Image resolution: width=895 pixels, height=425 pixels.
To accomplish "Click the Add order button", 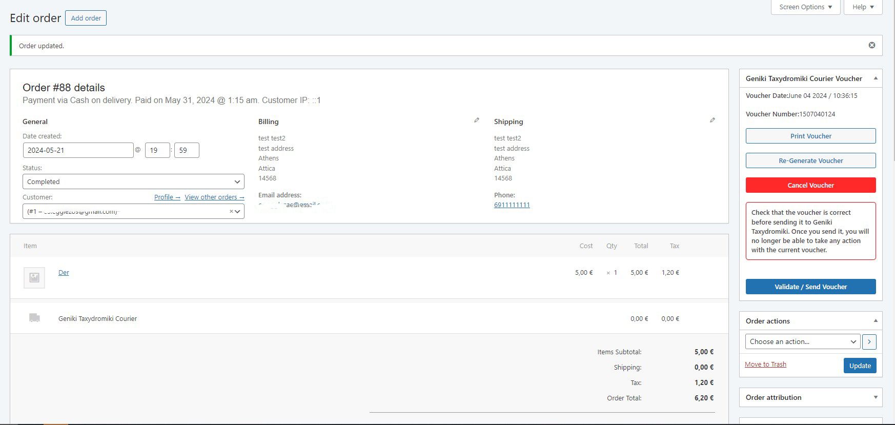I will tap(86, 18).
